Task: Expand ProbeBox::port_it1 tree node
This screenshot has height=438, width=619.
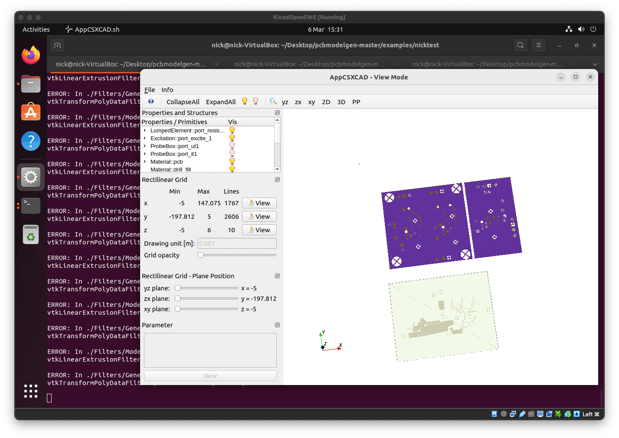Action: coord(145,154)
